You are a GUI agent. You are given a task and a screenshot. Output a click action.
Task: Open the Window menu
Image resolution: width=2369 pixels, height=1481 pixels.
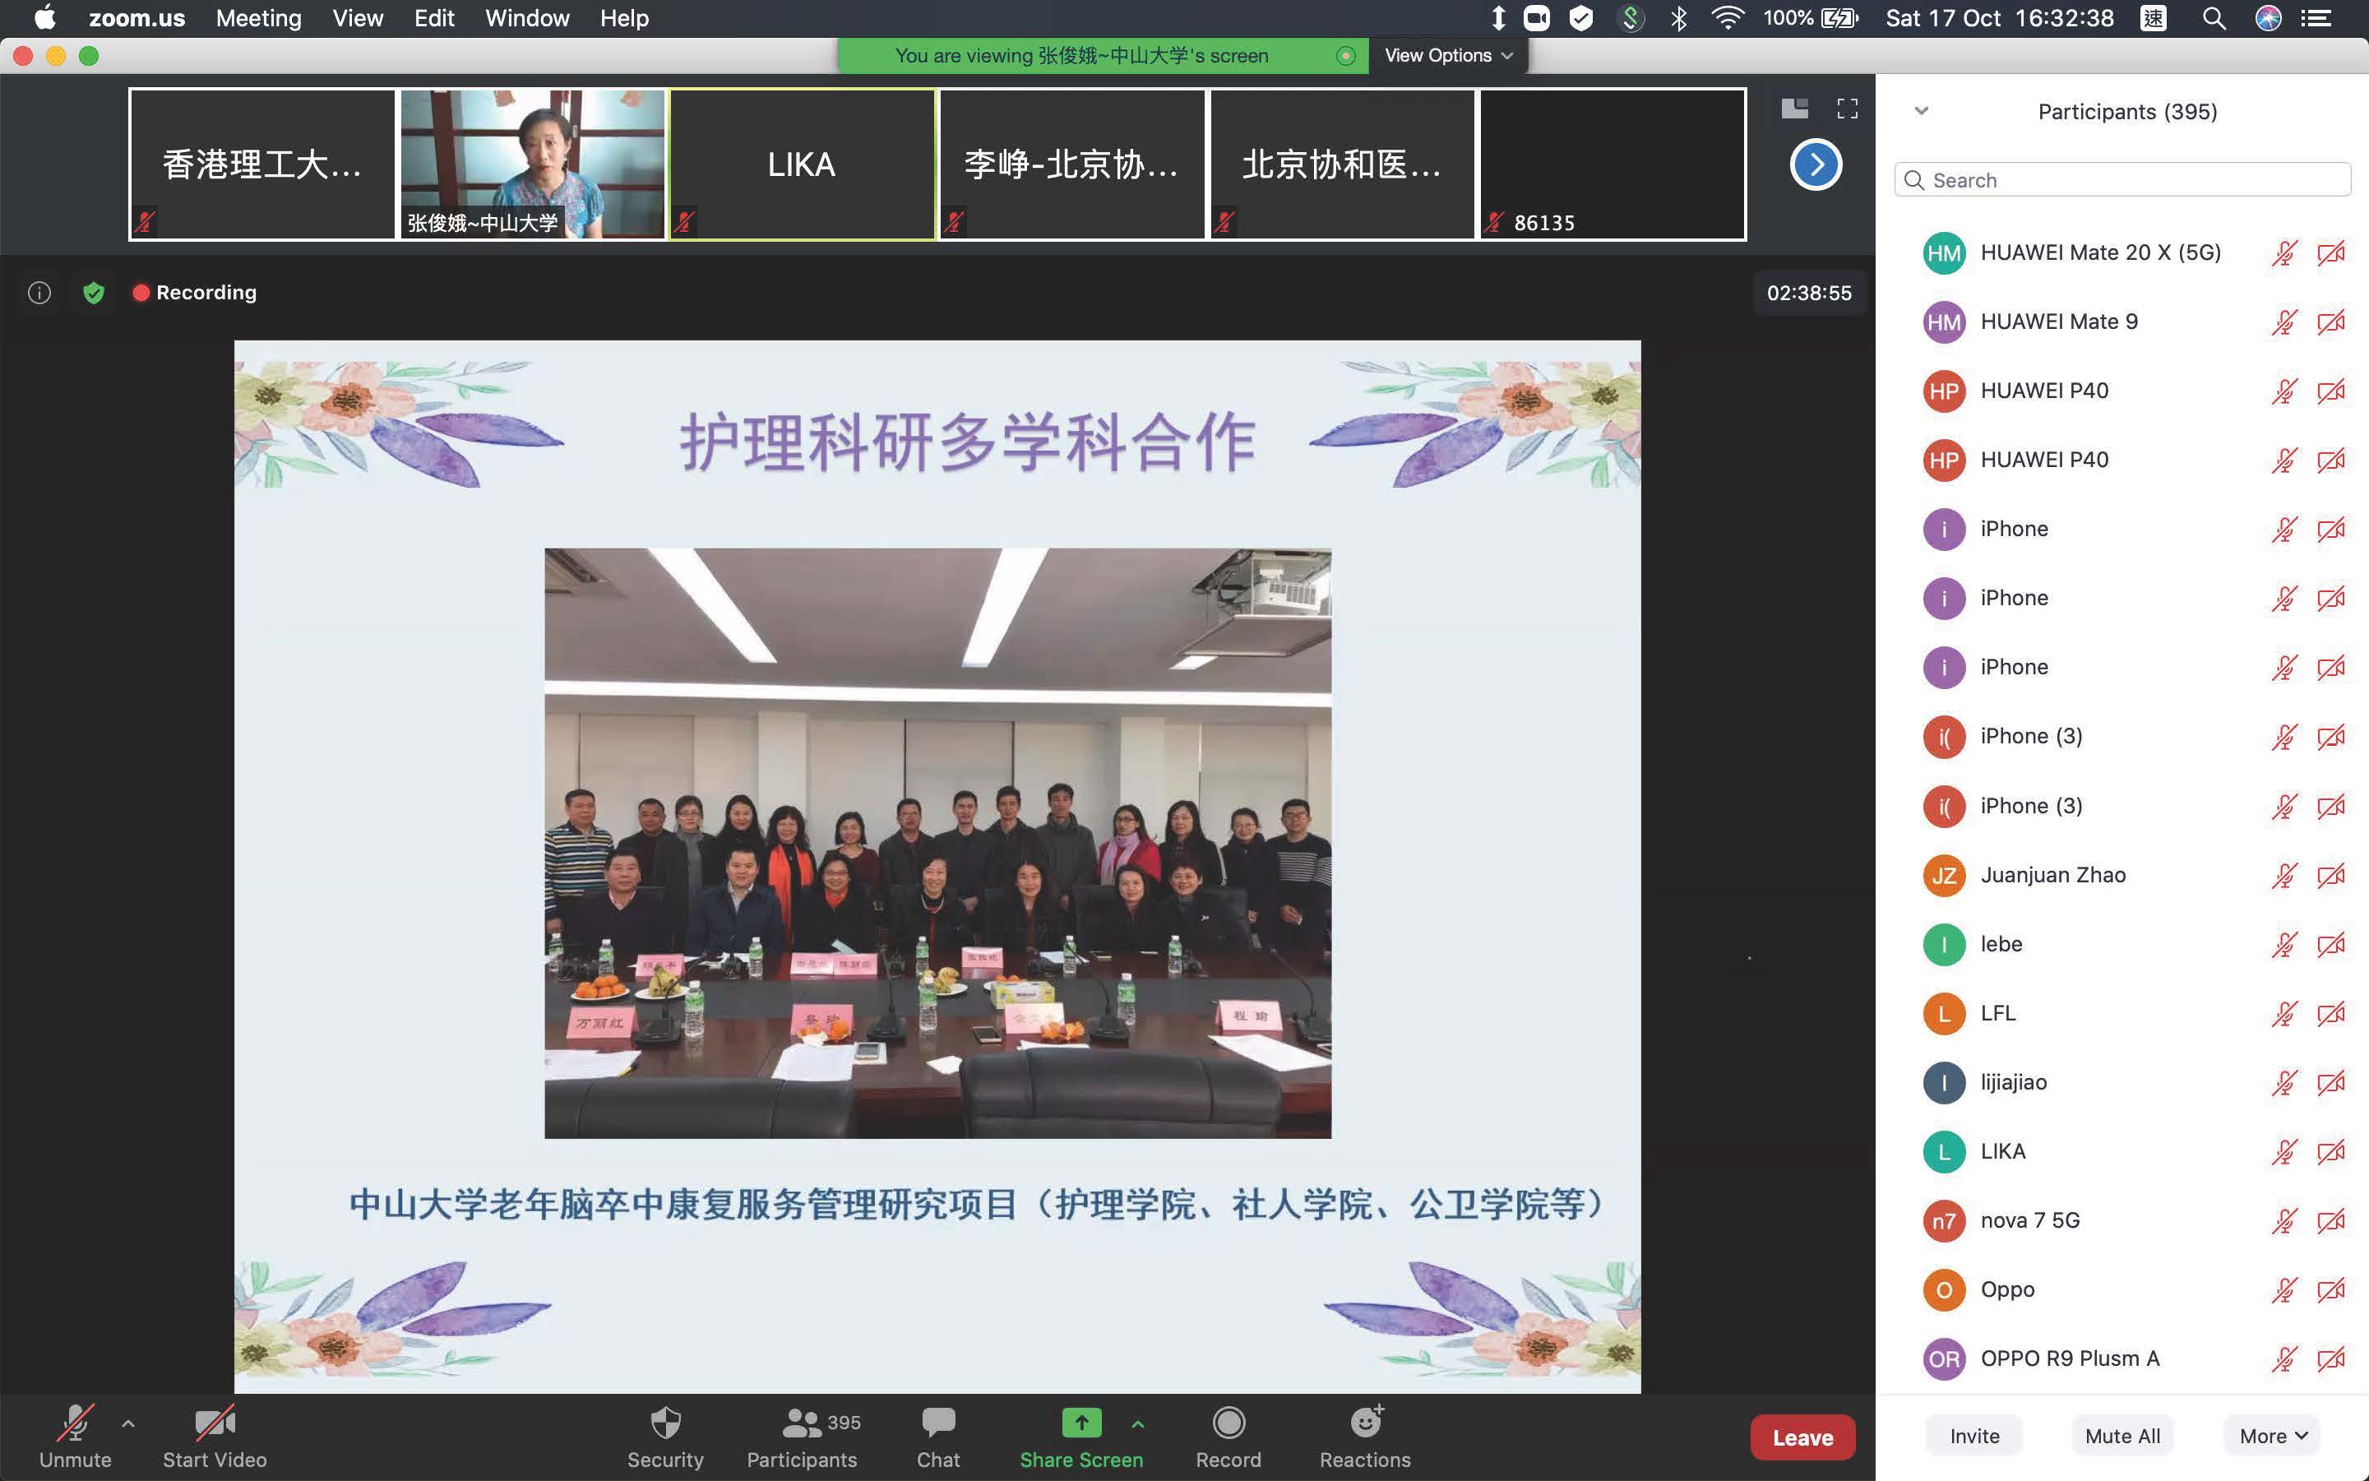pyautogui.click(x=527, y=19)
